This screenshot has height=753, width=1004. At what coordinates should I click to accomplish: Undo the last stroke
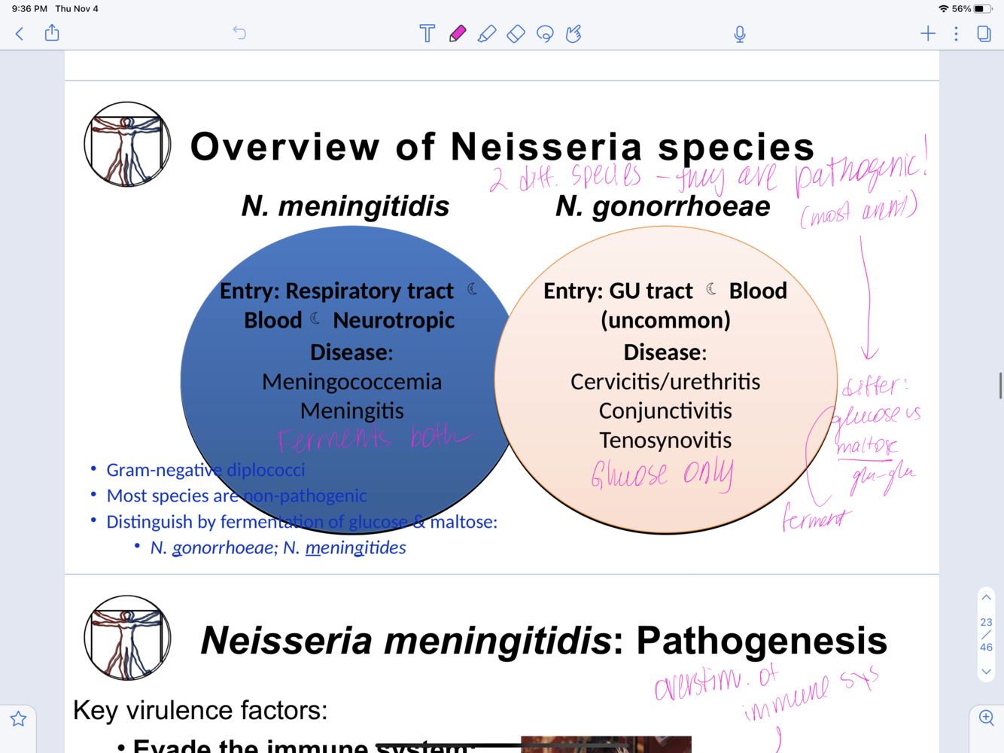tap(239, 33)
